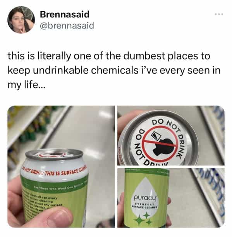This screenshot has height=237, width=232.
Task: Click the three-dot more options icon
Action: 219,14
